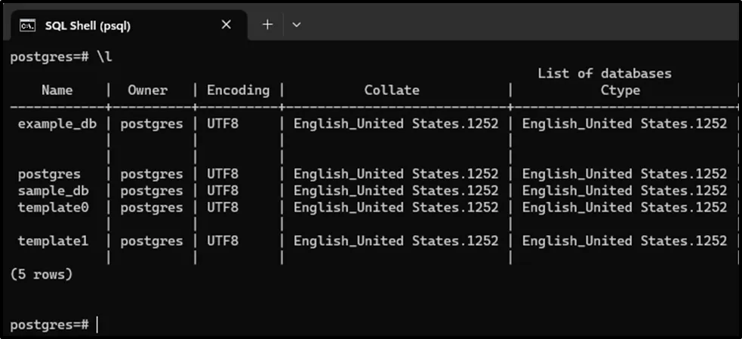The image size is (742, 339).
Task: Click the List of databases heading
Action: click(x=604, y=74)
